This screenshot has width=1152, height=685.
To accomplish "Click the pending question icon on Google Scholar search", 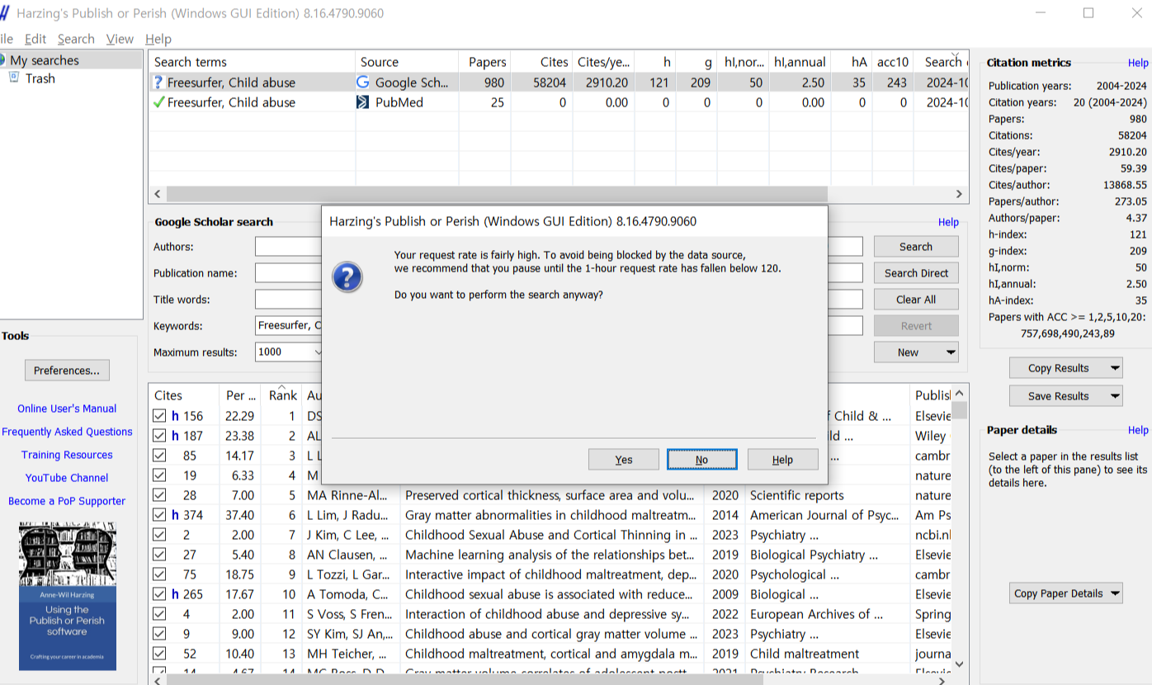I will coord(158,83).
